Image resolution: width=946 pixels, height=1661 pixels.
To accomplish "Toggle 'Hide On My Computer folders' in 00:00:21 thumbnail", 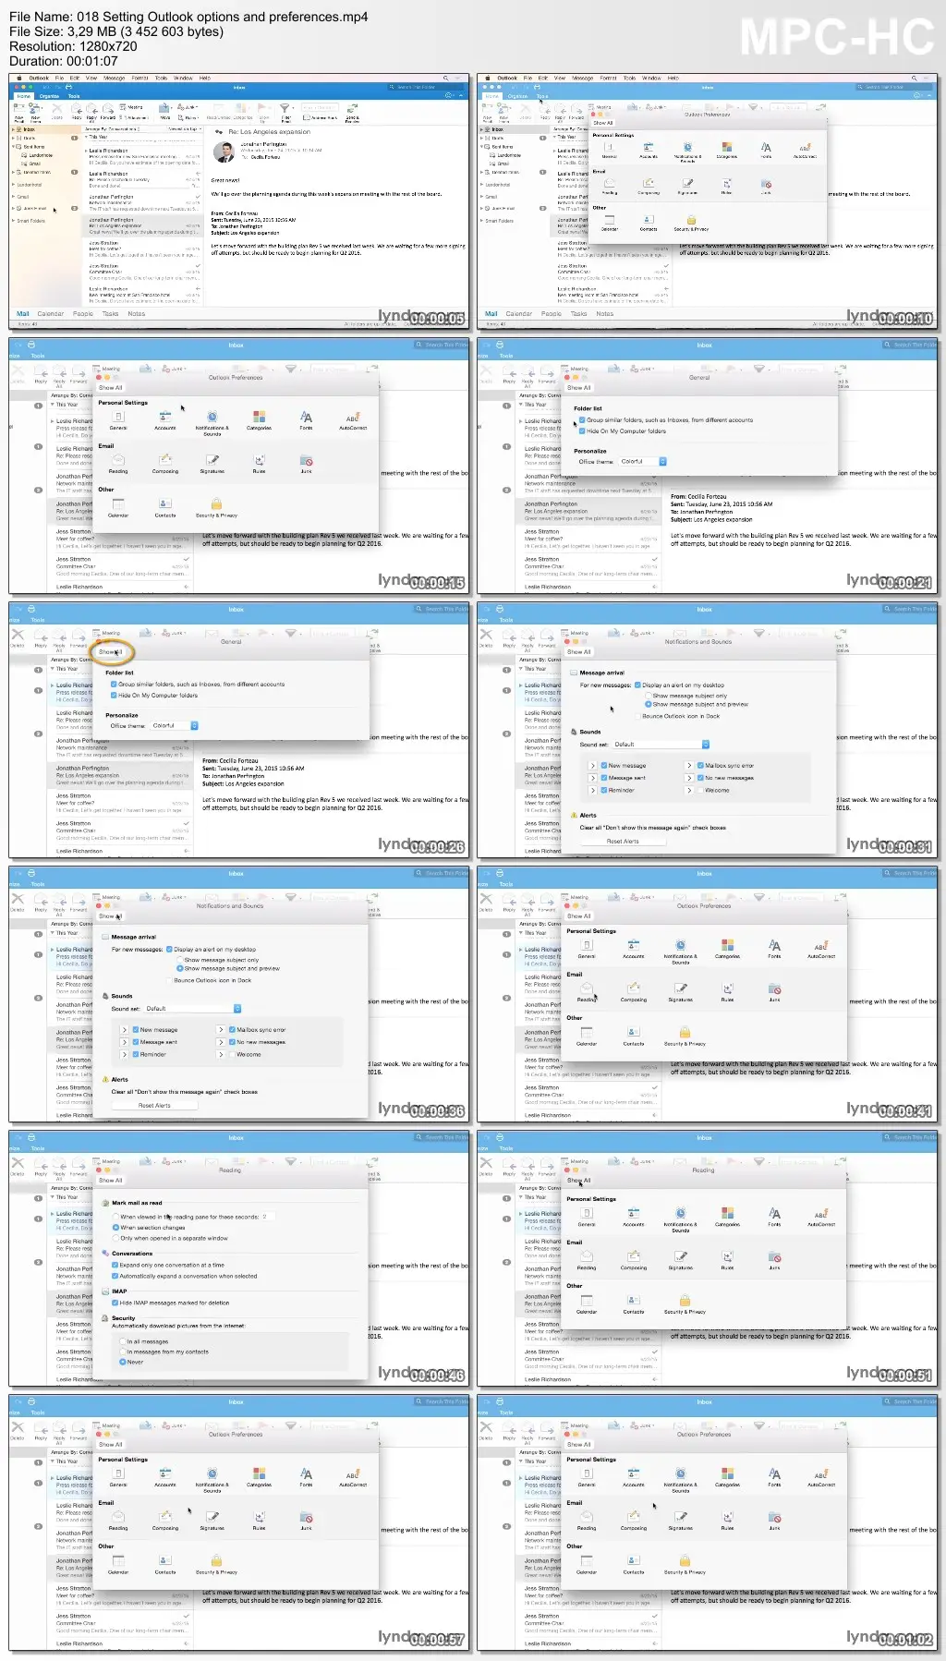I will tap(582, 431).
